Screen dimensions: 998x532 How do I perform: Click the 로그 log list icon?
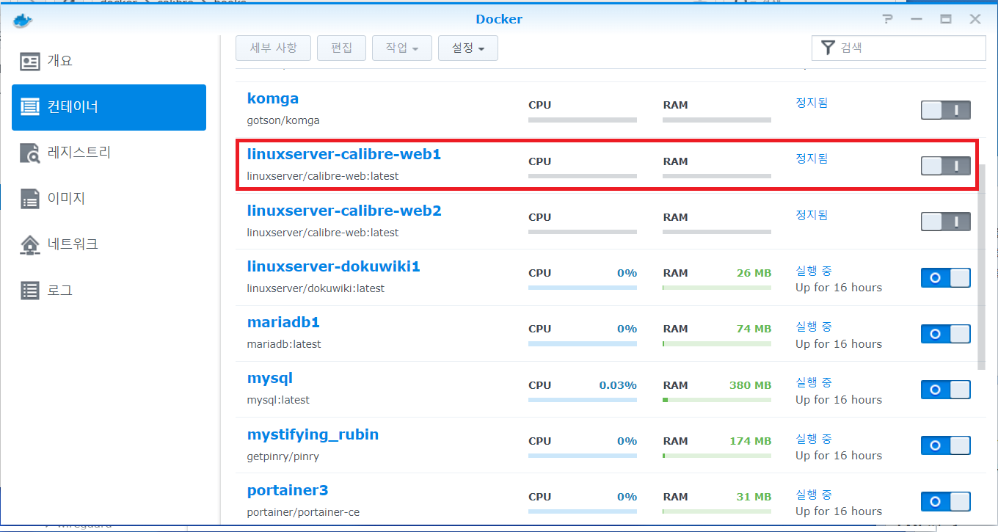tap(30, 291)
